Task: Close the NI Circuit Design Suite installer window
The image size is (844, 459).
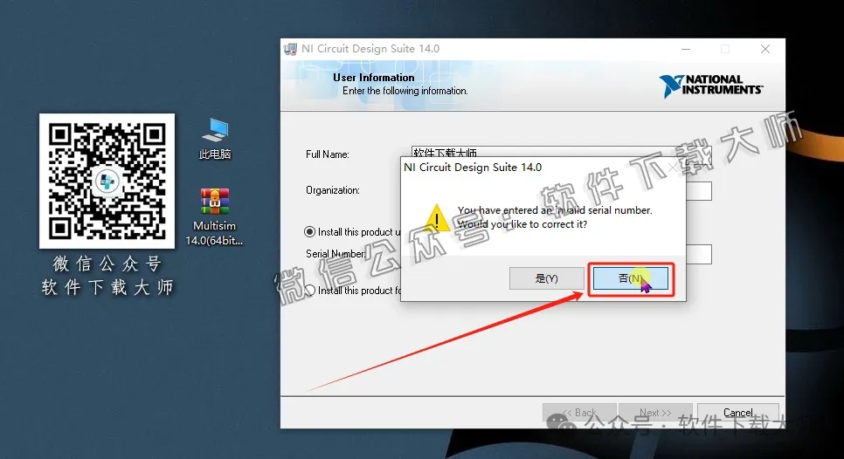Action: [x=765, y=50]
